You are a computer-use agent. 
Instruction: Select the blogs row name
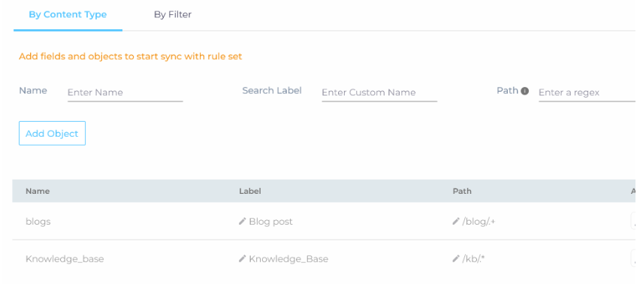click(38, 222)
